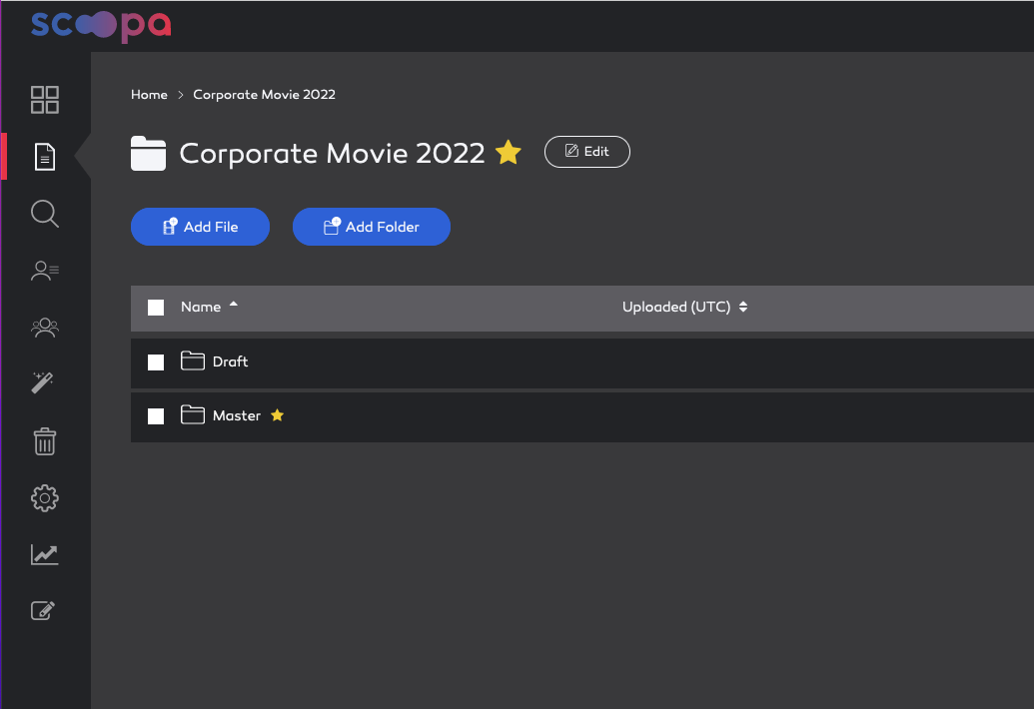Click the Edit button

point(586,152)
